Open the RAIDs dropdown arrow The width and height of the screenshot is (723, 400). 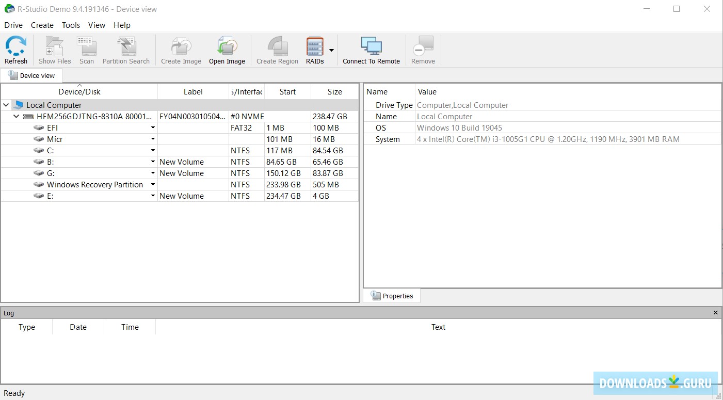point(331,51)
